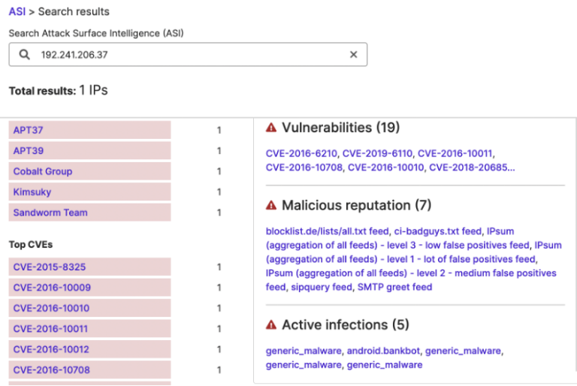
Task: Open CVE-2019-6110 vulnerability link
Action: pos(377,153)
